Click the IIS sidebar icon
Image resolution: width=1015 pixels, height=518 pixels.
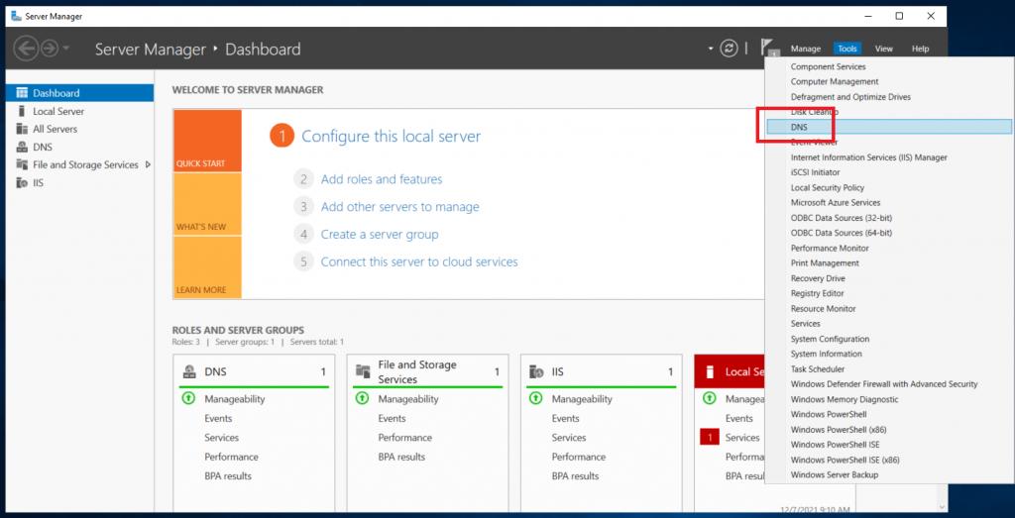pos(22,183)
